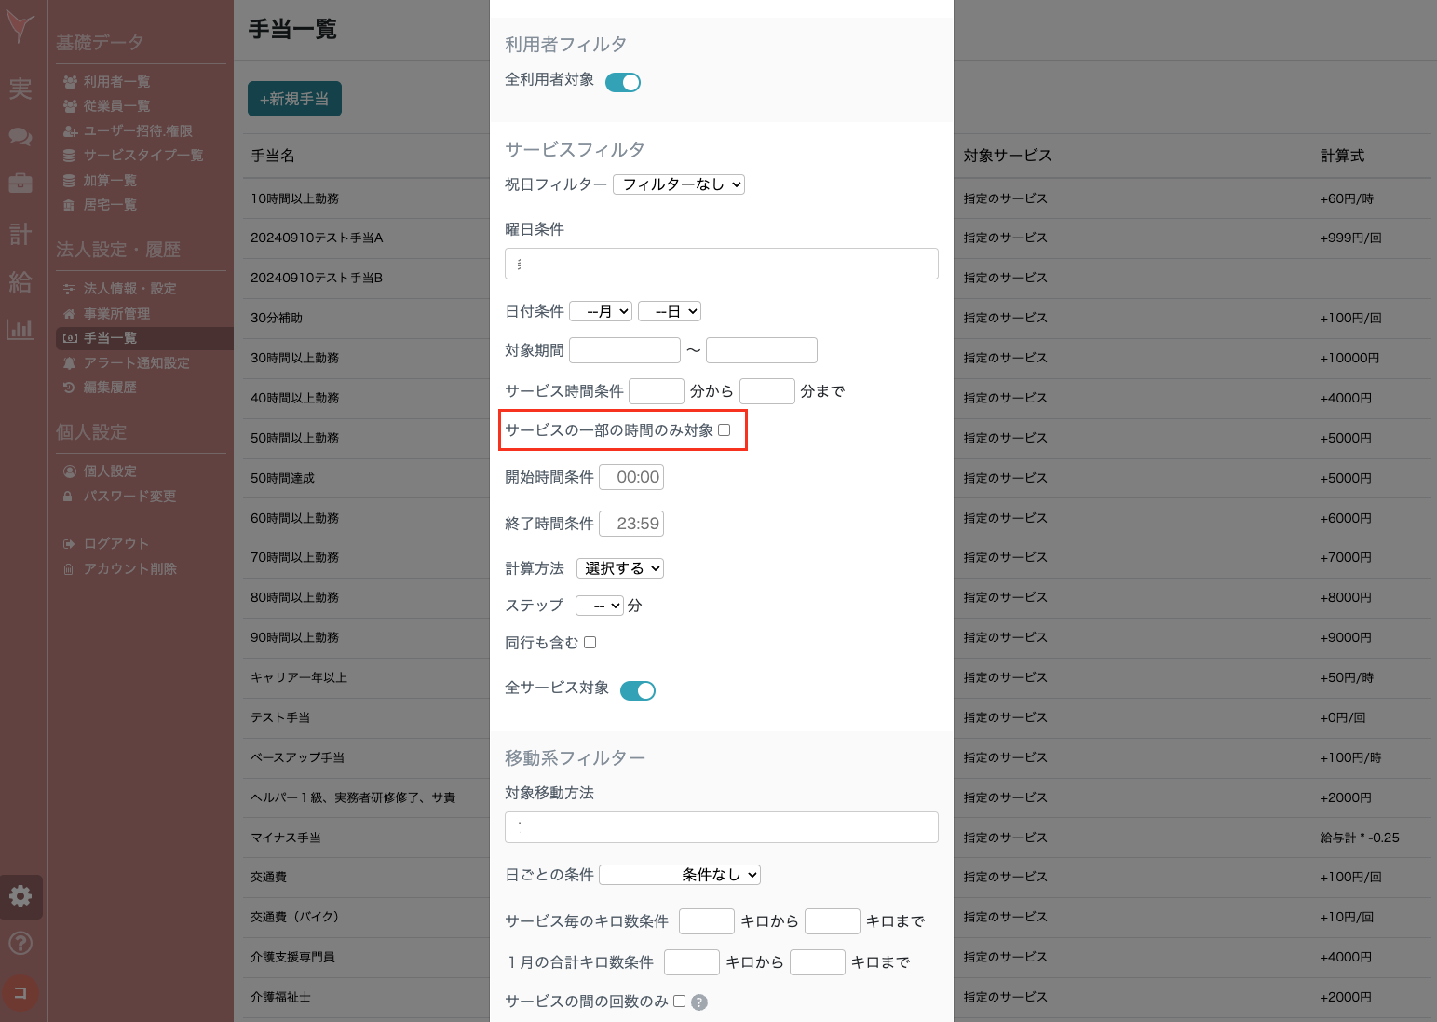Click the +新規手当 button
The height and width of the screenshot is (1022, 1437).
(294, 98)
